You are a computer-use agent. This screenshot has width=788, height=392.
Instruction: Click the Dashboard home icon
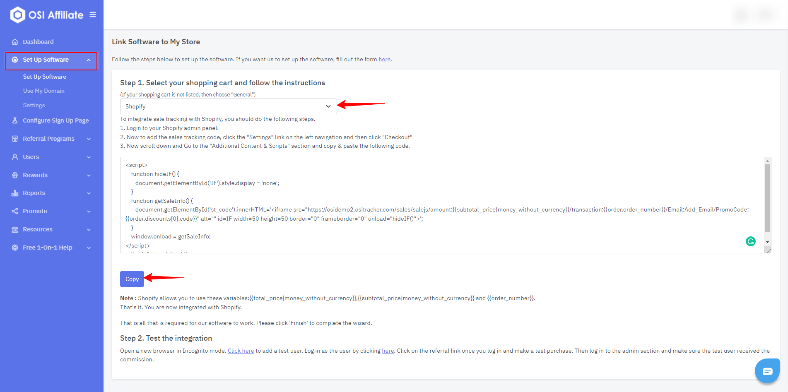pyautogui.click(x=15, y=42)
